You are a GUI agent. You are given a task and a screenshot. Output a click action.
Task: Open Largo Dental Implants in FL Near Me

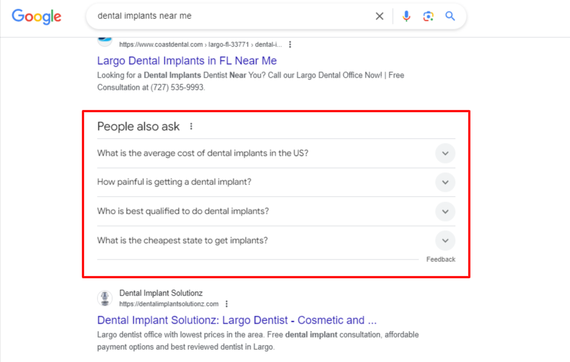coord(187,60)
